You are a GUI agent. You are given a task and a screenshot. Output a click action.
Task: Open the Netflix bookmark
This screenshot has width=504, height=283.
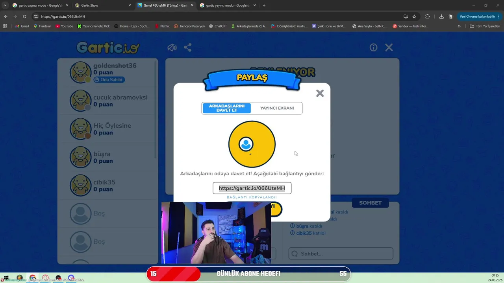coord(162,26)
